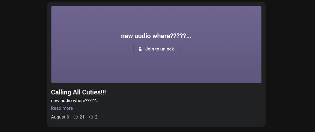
Task: Select the purple locked post preview
Action: tap(156, 44)
